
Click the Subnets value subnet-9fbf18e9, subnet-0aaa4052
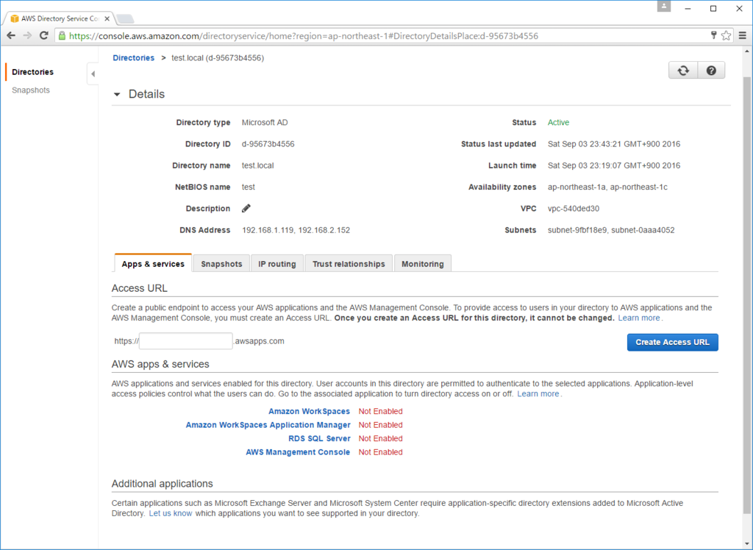[611, 230]
